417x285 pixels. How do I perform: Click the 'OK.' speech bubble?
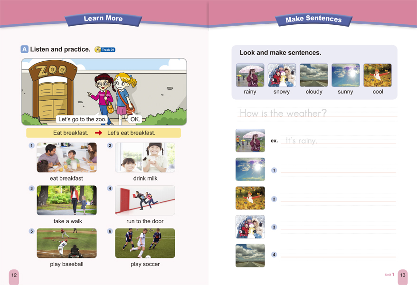point(135,119)
